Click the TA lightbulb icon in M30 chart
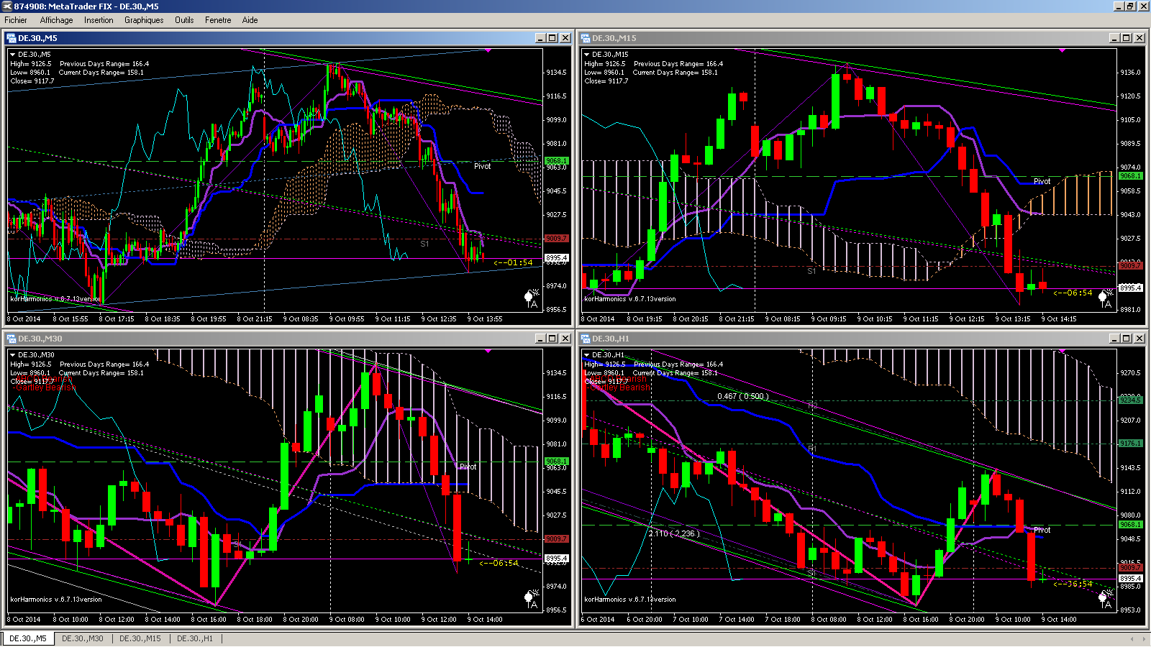The image size is (1151, 647). [x=532, y=599]
